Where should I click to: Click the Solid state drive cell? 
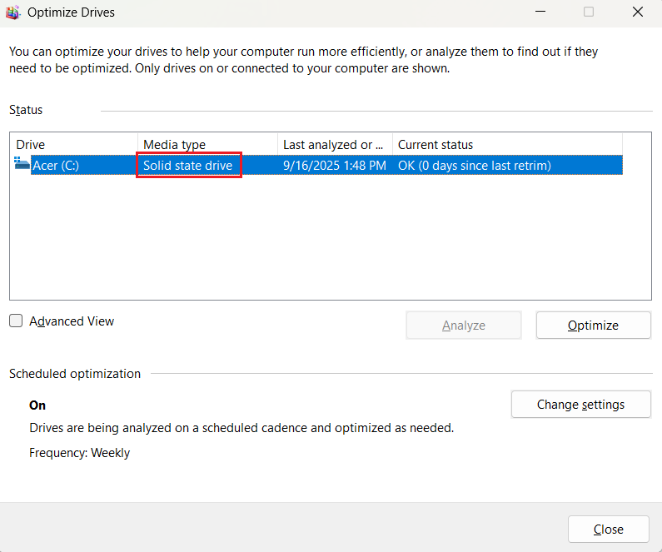coord(188,166)
